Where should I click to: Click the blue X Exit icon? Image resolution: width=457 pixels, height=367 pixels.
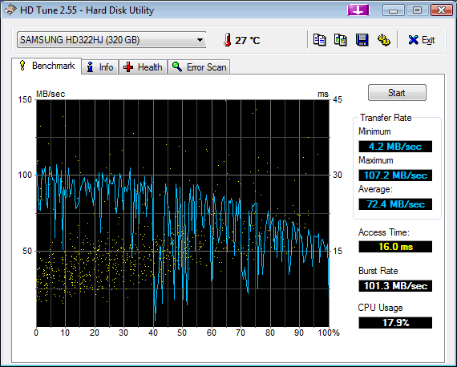coord(413,40)
